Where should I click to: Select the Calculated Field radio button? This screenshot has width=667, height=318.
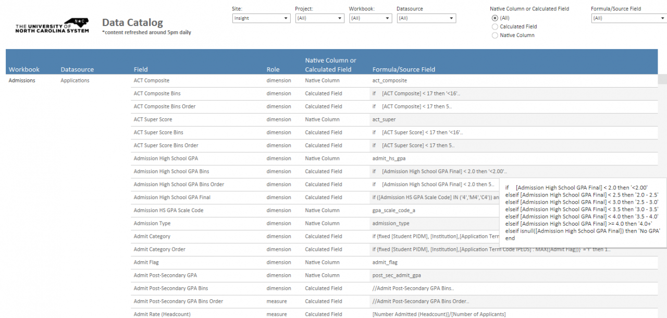tap(495, 27)
